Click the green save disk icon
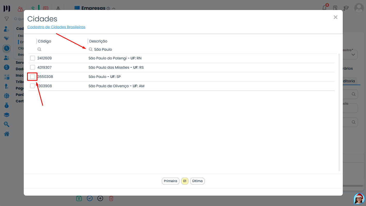366x206 pixels. click(79, 198)
